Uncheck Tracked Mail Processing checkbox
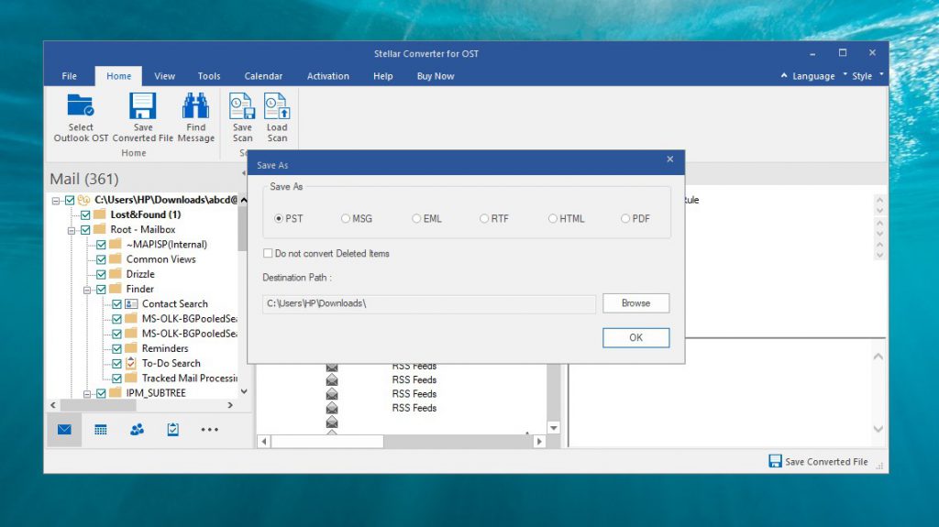This screenshot has width=939, height=527. (x=116, y=379)
